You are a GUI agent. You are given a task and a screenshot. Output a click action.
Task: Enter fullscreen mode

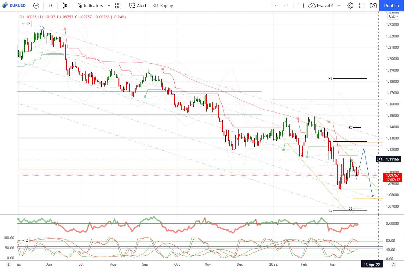point(362,5)
